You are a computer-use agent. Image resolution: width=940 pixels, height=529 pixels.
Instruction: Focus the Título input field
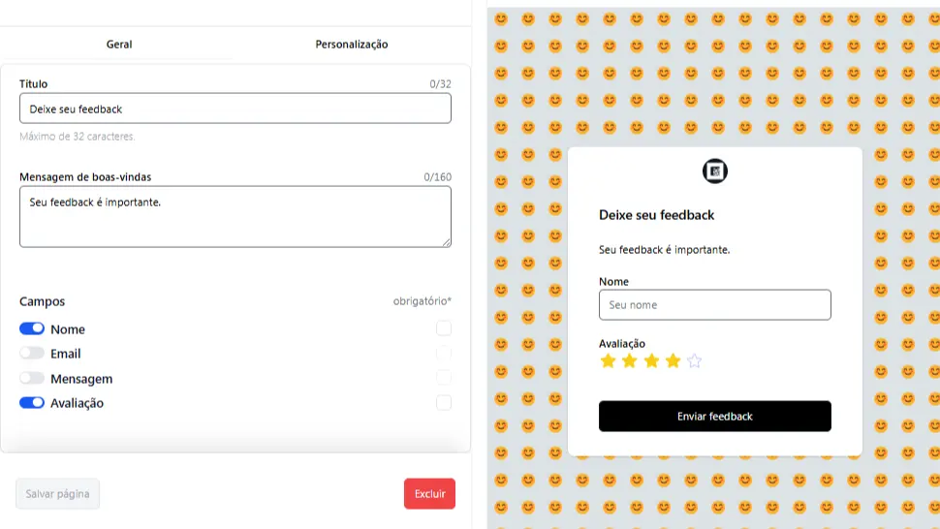tap(235, 109)
